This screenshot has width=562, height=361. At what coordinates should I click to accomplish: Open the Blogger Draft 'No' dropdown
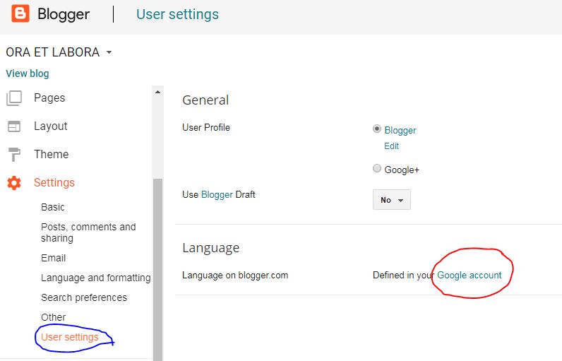click(391, 200)
